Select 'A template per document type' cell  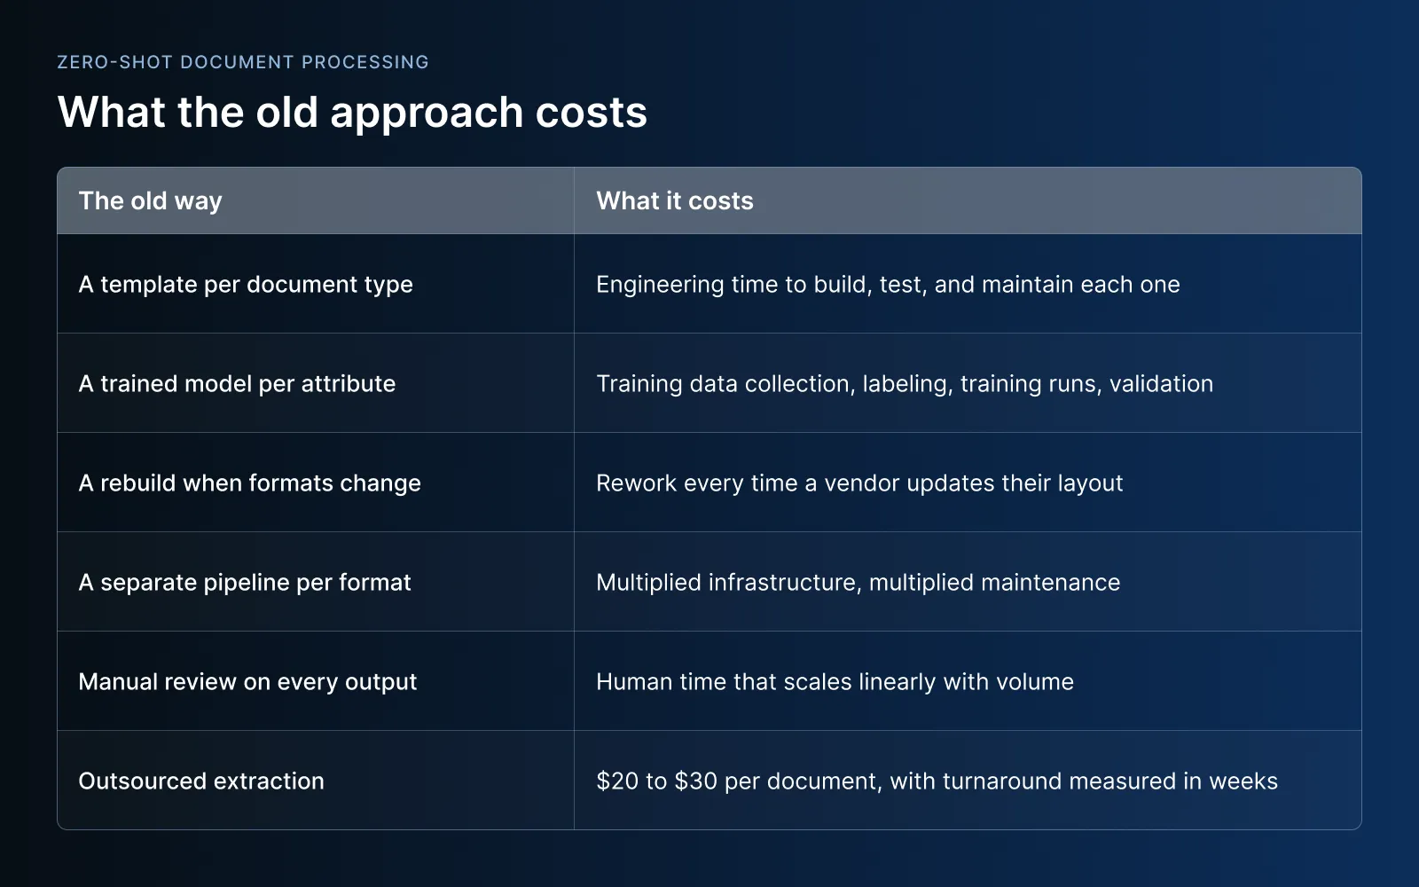click(316, 284)
